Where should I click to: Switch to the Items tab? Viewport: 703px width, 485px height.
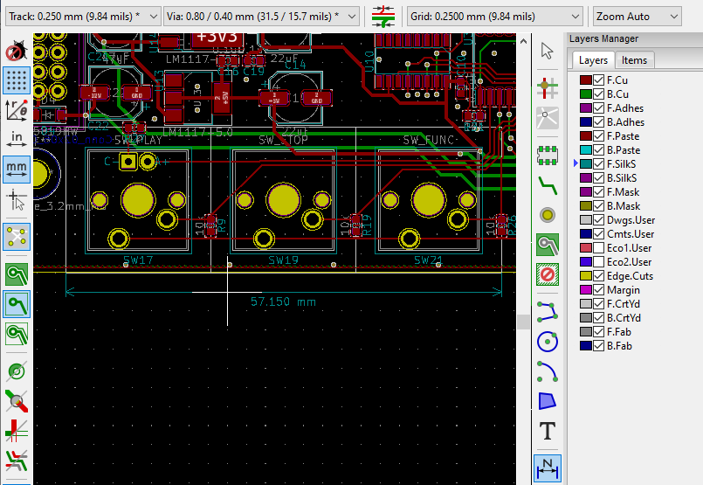pyautogui.click(x=634, y=60)
